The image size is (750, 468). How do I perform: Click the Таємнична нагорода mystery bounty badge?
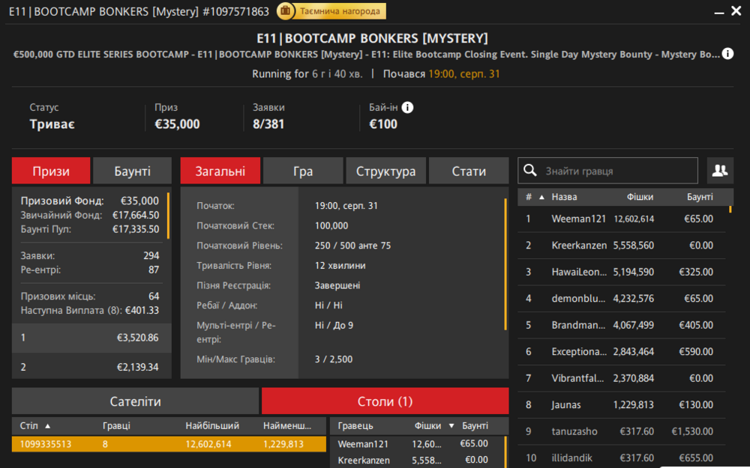point(331,11)
